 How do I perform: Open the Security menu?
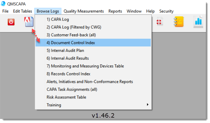166,11
